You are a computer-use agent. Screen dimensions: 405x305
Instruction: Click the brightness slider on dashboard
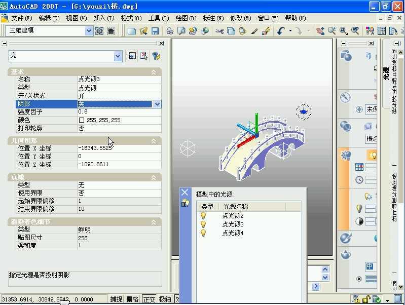pos(371,208)
